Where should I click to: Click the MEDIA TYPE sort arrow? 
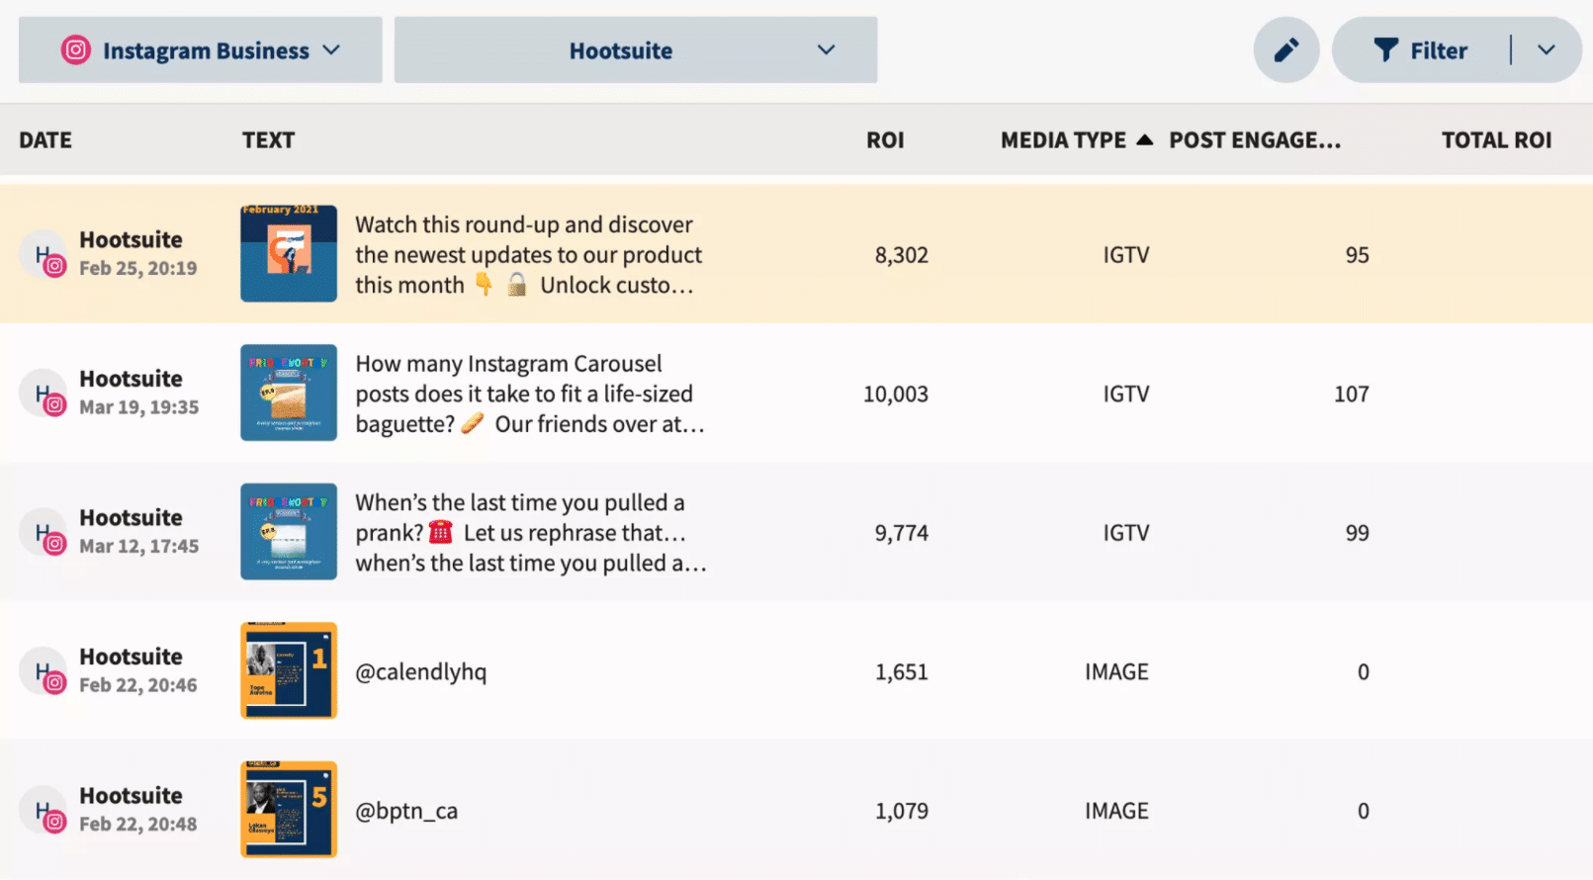(1144, 139)
